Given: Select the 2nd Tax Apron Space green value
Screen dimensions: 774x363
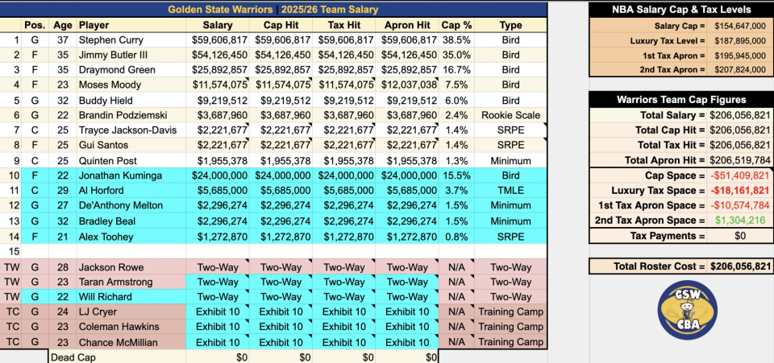Looking at the screenshot, I should [740, 221].
